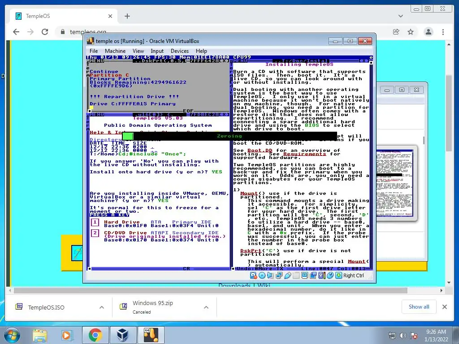Open VirtualBox Manager from the taskbar
Image resolution: width=459 pixels, height=344 pixels.
click(x=122, y=335)
